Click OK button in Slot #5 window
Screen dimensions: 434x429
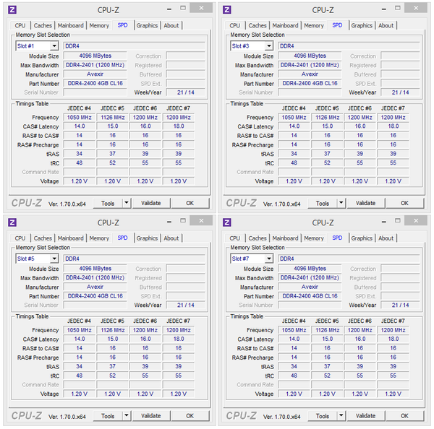pos(190,416)
